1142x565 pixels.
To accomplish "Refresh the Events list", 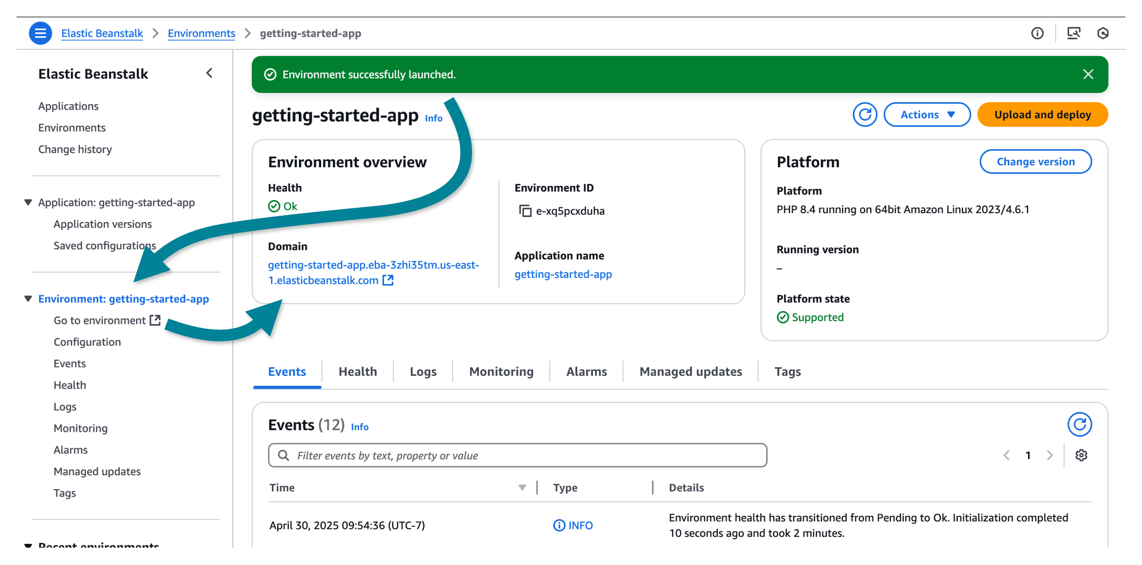I will (1081, 424).
